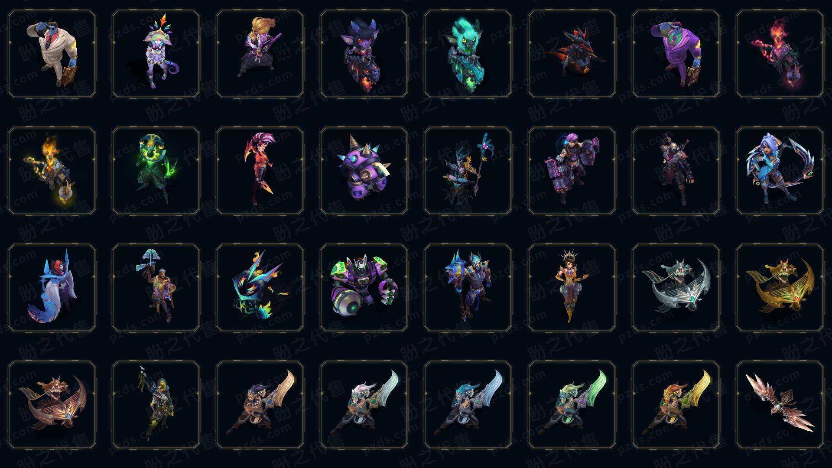Select the green glowing Thresh skin tile
832x468 pixels.
click(156, 171)
